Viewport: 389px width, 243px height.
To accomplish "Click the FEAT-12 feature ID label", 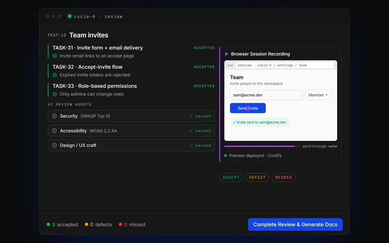I will point(57,35).
